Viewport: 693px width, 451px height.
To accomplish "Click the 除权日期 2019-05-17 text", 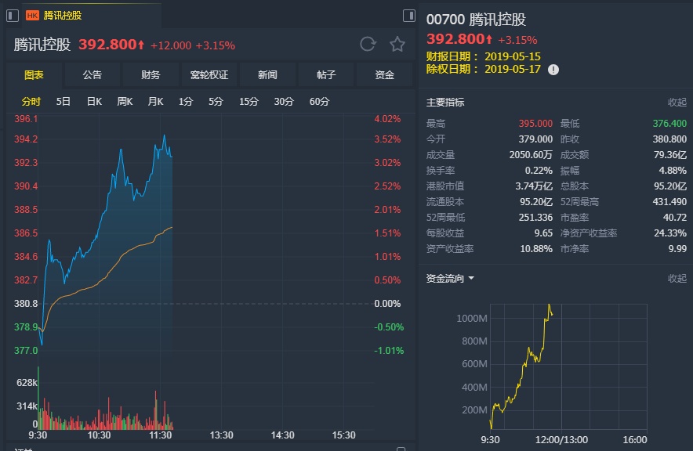I will [x=484, y=69].
